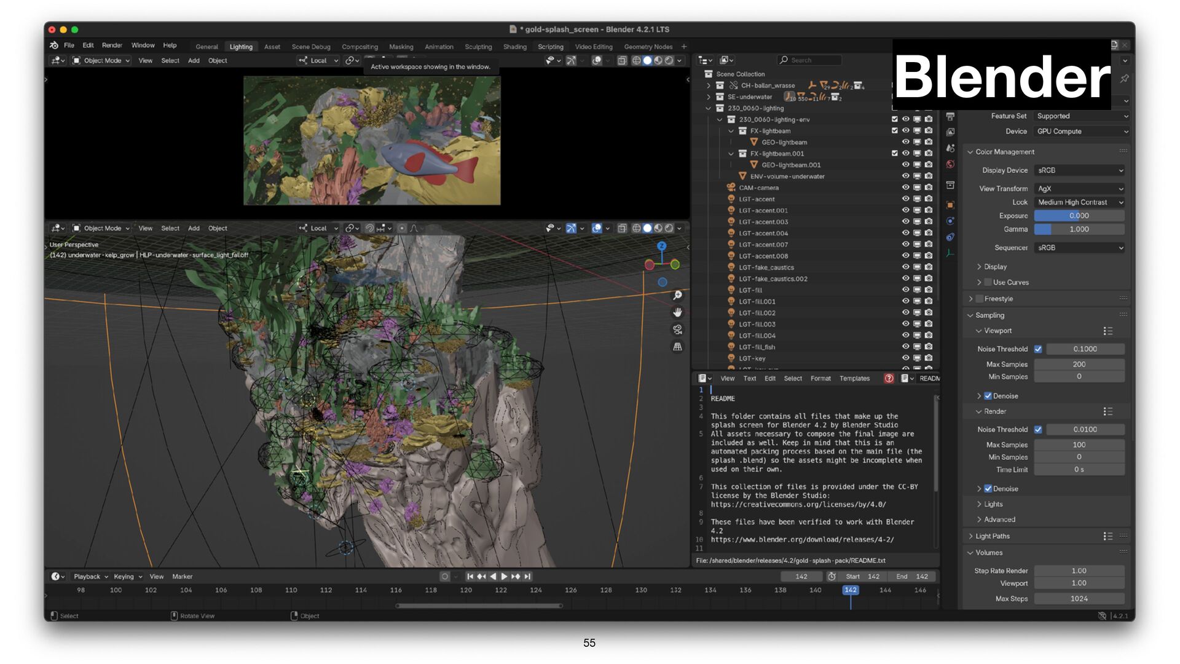Select ENV-volume-underwater object

pyautogui.click(x=787, y=176)
